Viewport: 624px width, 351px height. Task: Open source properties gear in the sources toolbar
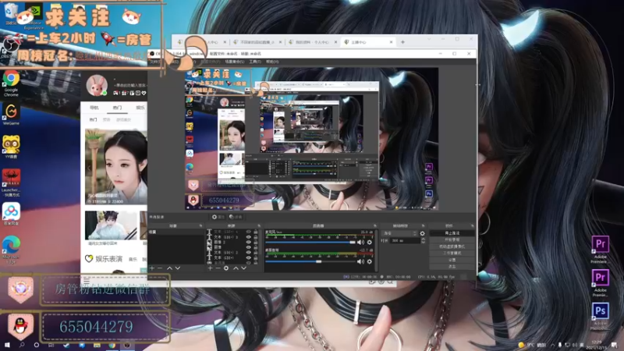[x=226, y=268]
